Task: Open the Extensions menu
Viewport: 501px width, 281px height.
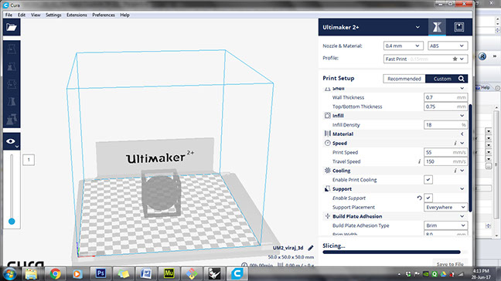Action: pyautogui.click(x=77, y=15)
